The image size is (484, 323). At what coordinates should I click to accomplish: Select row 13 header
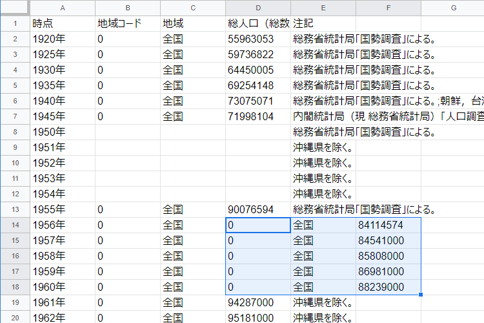[x=15, y=209]
